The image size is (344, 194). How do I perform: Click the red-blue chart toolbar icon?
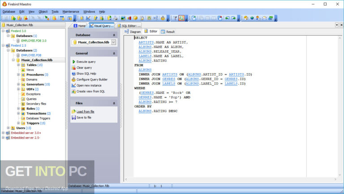click(129, 18)
